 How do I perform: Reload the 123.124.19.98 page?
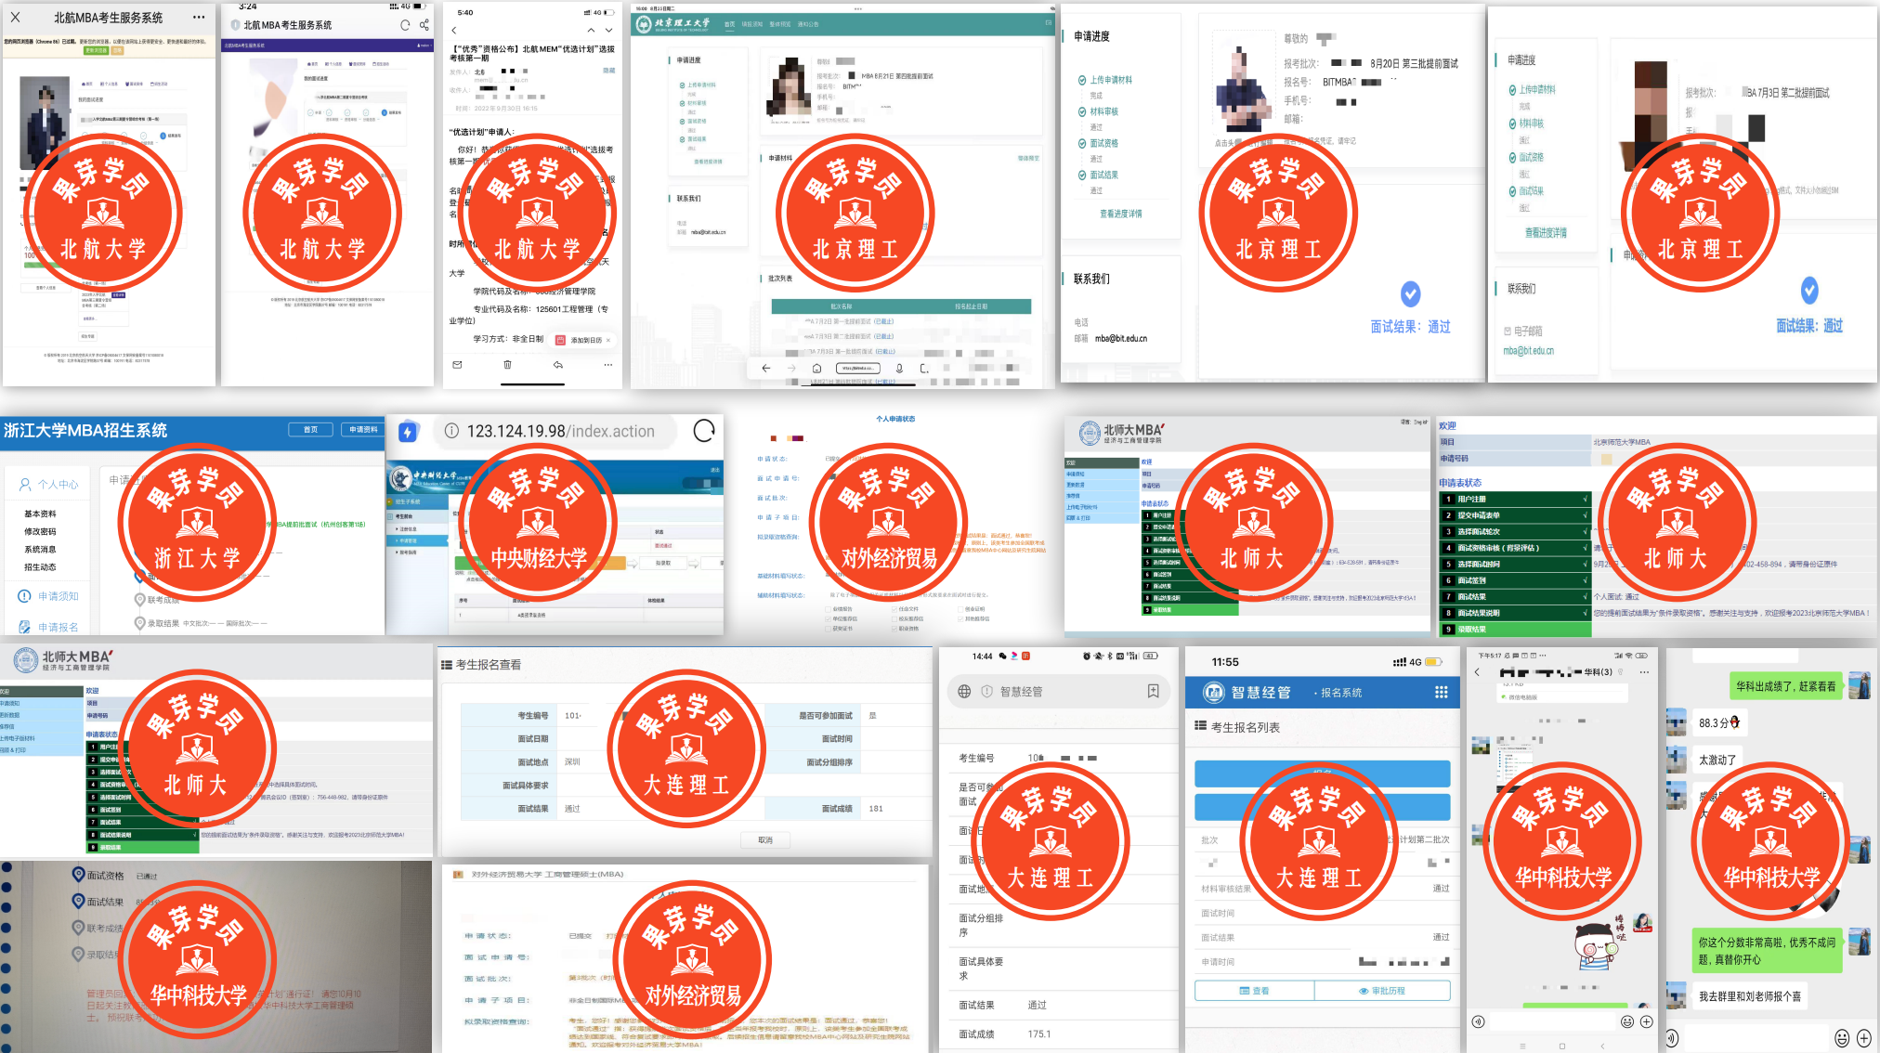tap(704, 431)
